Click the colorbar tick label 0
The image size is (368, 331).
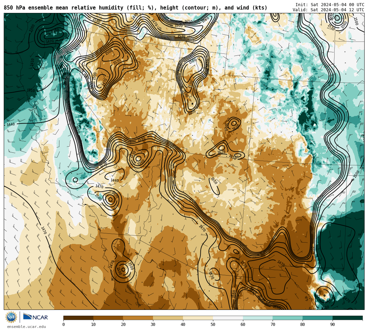[64, 325]
